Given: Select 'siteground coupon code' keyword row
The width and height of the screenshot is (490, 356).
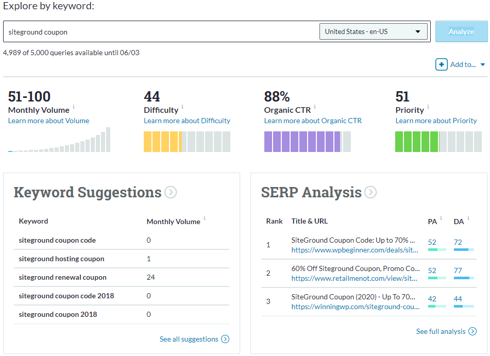Looking at the screenshot, I should 122,240.
